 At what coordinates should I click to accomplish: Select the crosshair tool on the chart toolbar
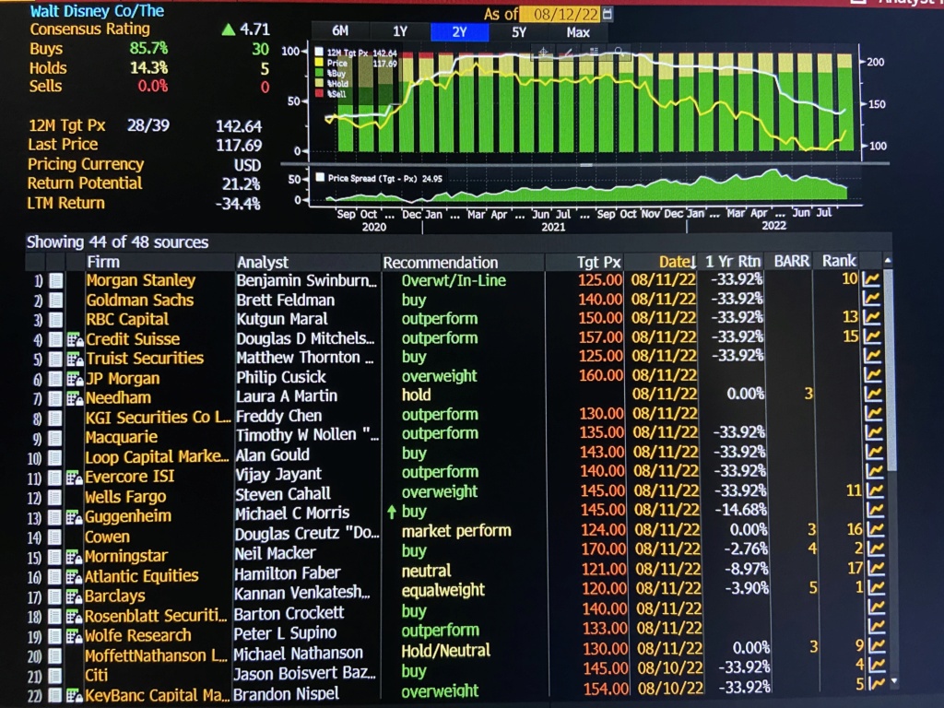point(542,53)
